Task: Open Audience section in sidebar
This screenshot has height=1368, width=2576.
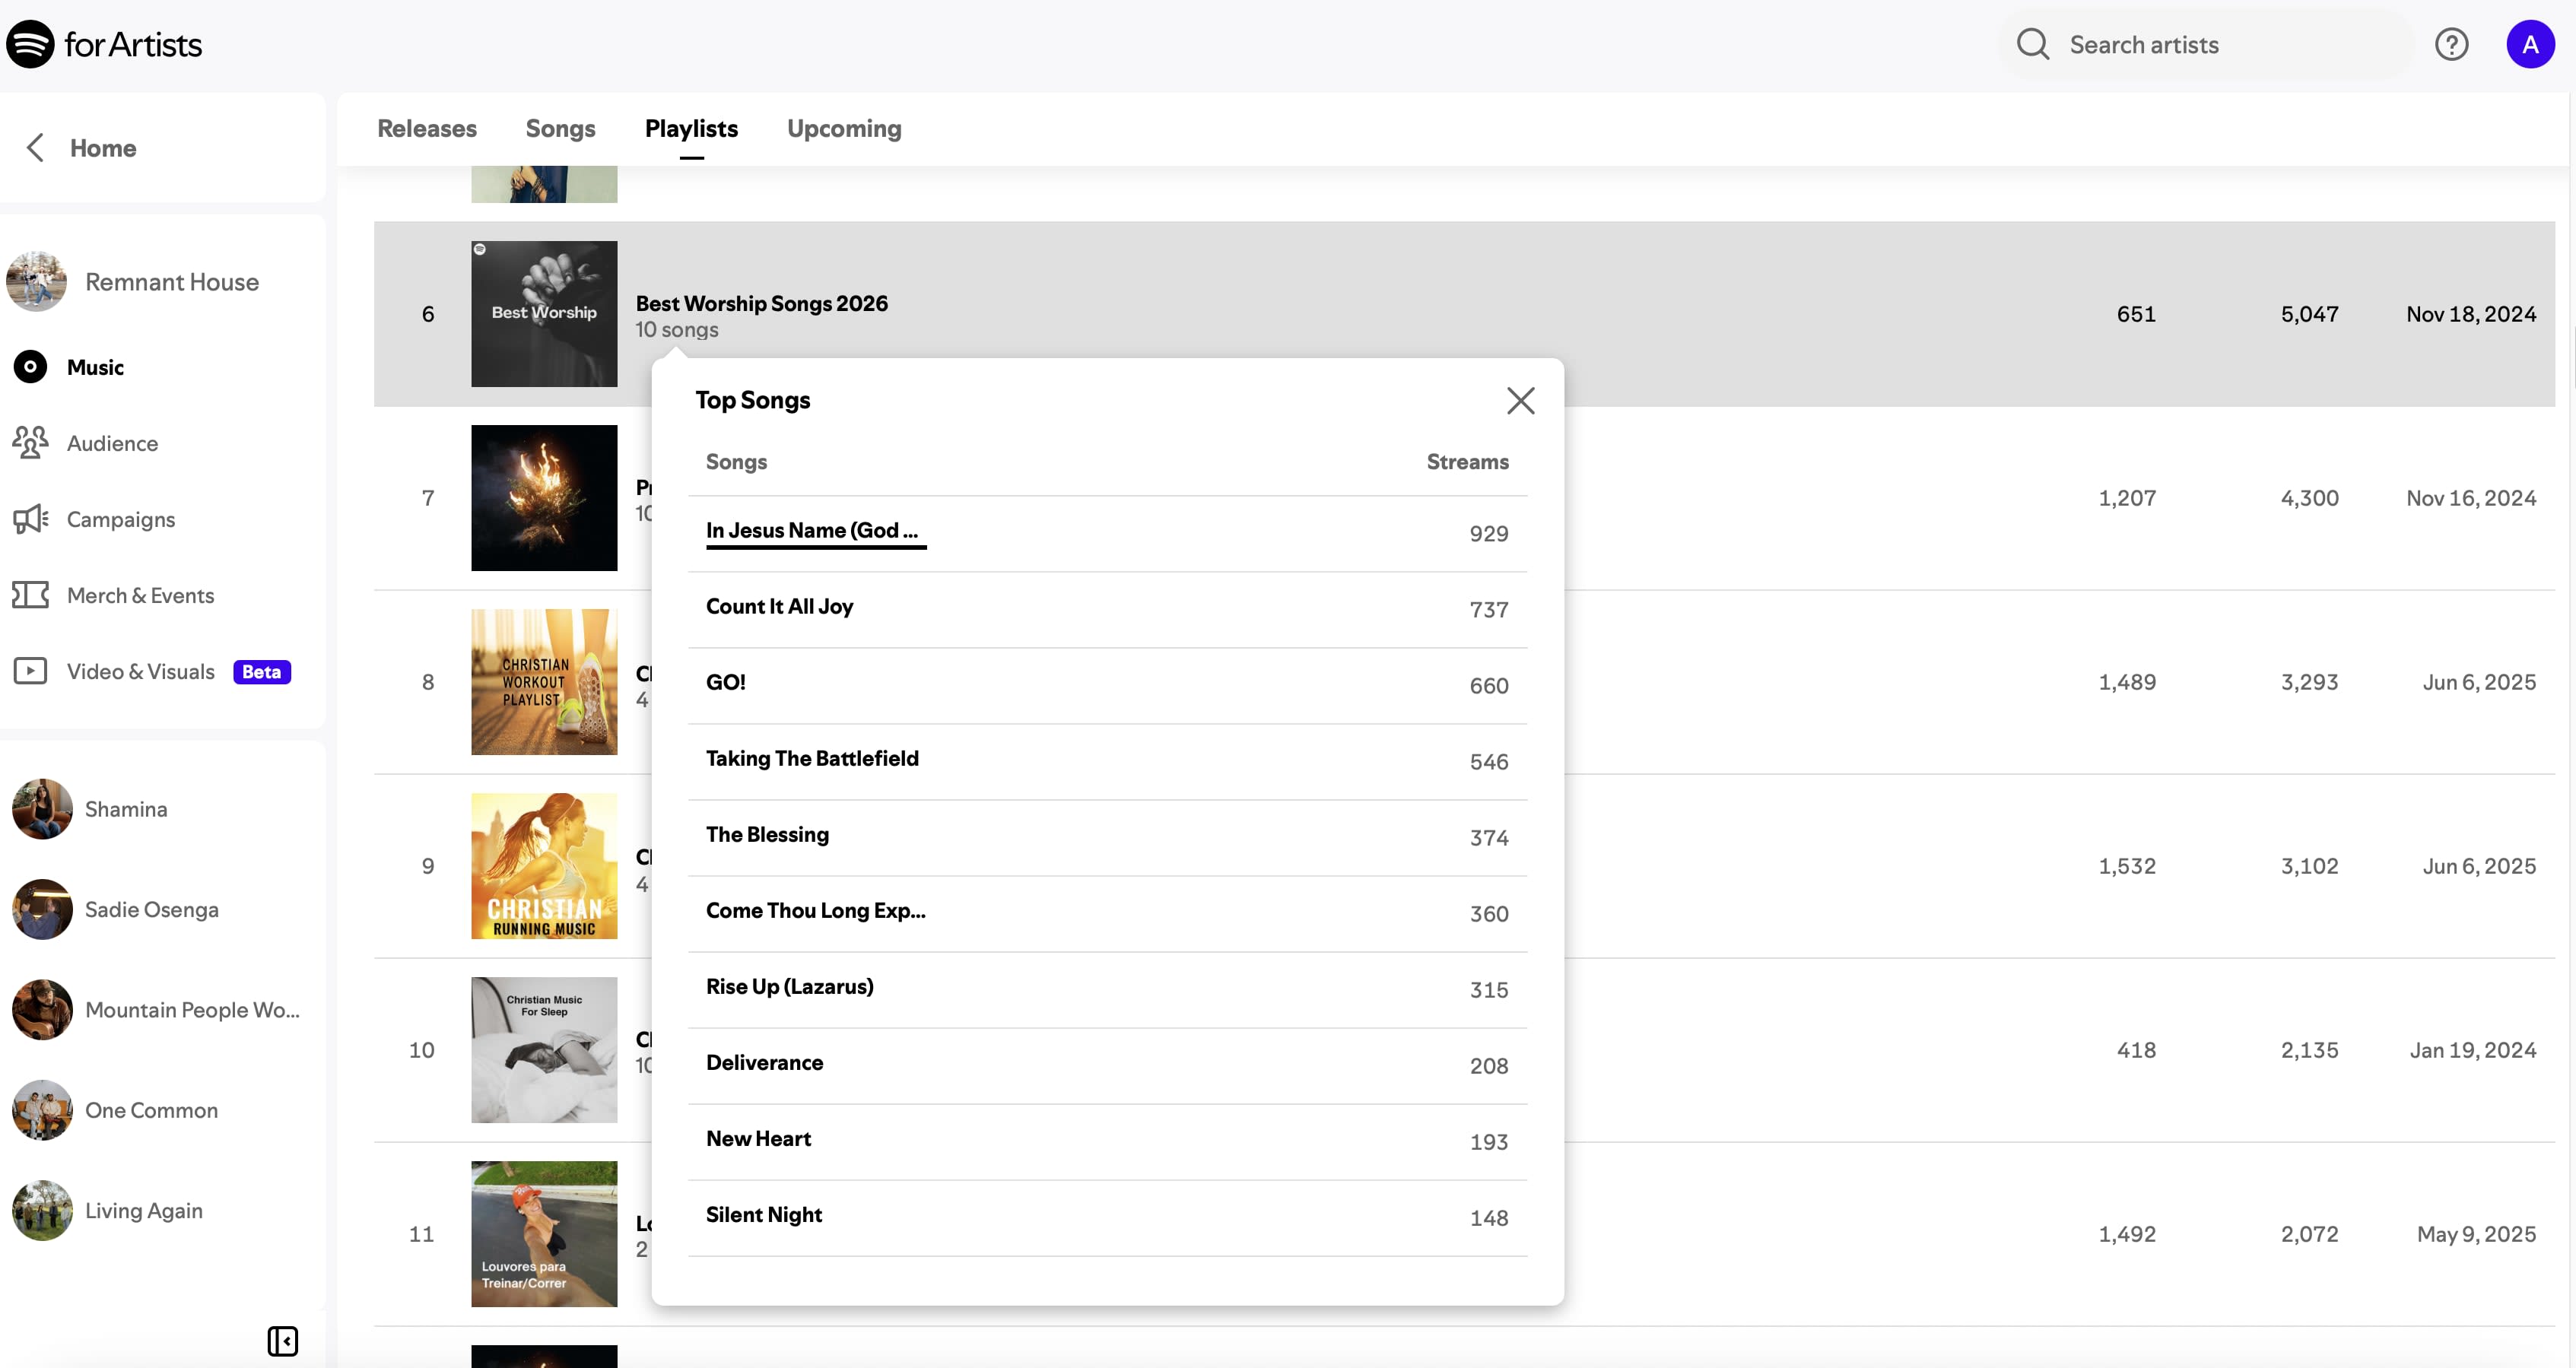Action: [112, 443]
